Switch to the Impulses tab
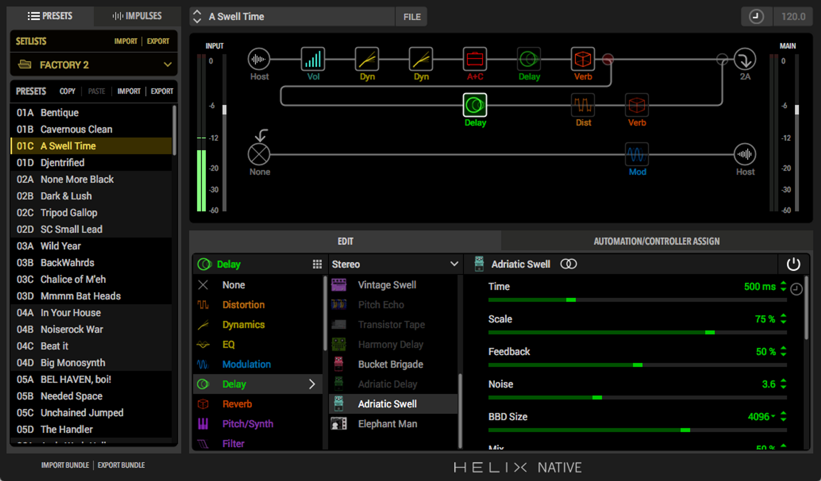821x481 pixels. pos(137,16)
